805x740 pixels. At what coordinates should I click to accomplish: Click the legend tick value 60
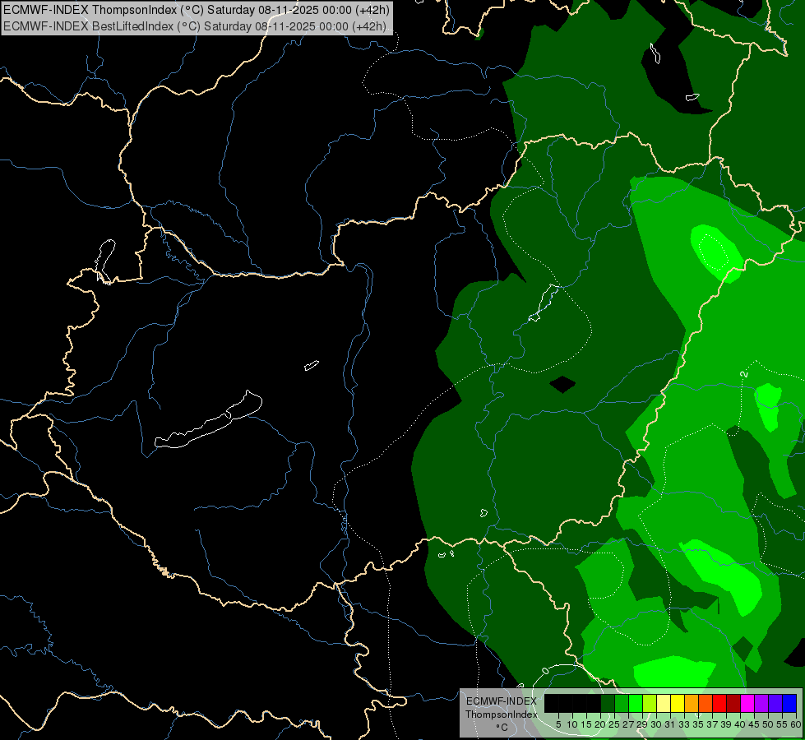(x=796, y=724)
